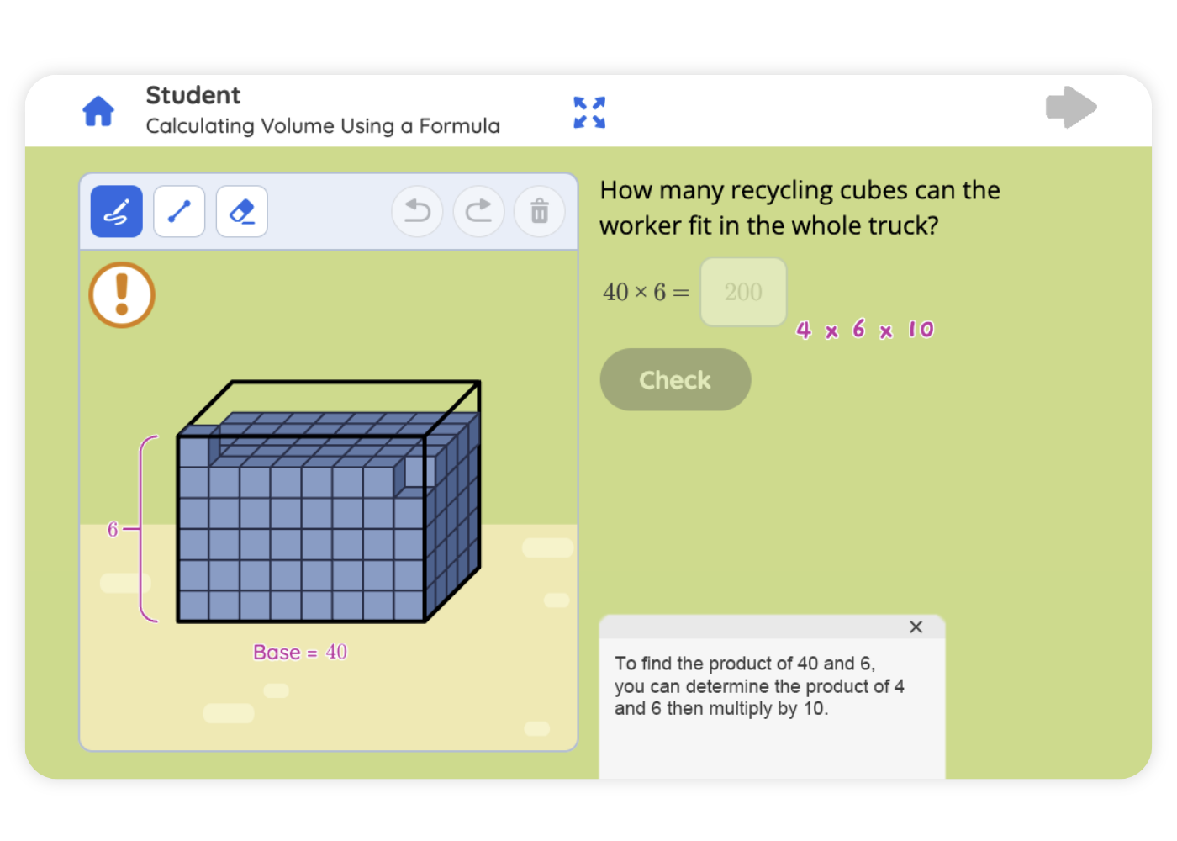Image resolution: width=1177 pixels, height=841 pixels.
Task: Click the answer field for 40 × 6
Action: pos(743,292)
